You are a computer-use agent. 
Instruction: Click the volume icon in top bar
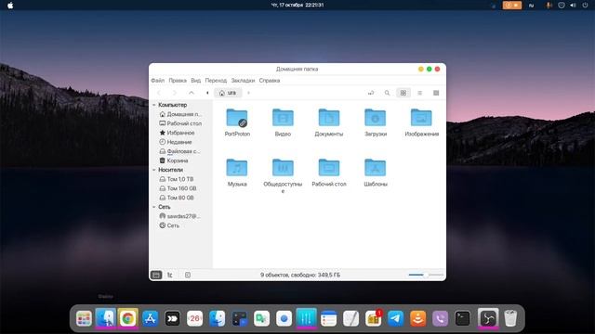point(573,6)
